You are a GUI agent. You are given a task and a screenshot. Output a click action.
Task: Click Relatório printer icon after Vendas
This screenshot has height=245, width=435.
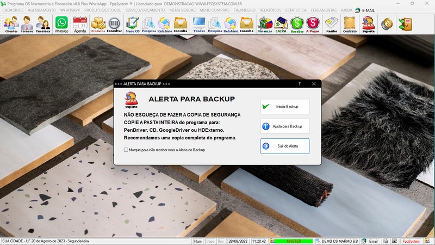coord(231,24)
